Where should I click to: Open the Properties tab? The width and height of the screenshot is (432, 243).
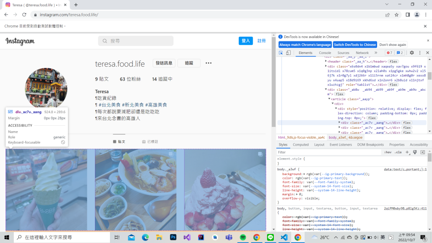(397, 145)
